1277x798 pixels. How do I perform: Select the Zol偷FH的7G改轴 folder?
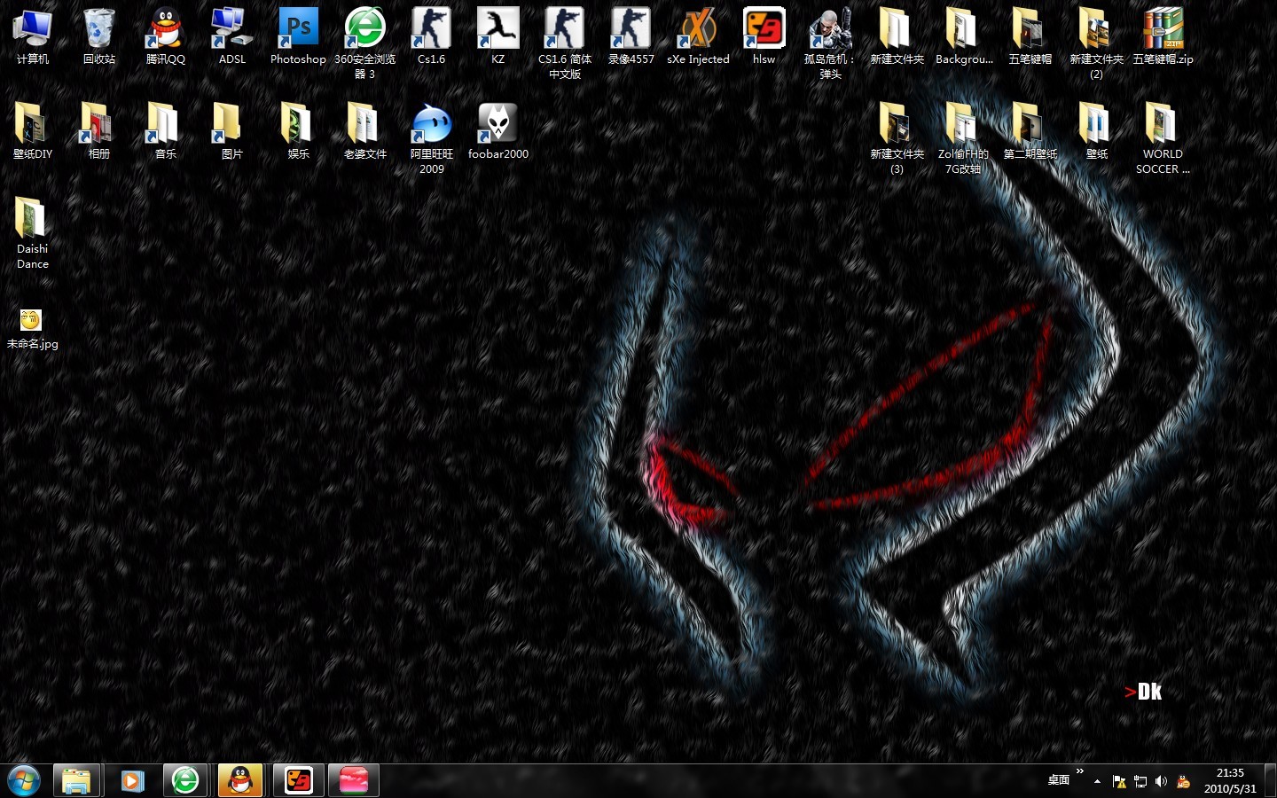(x=963, y=138)
